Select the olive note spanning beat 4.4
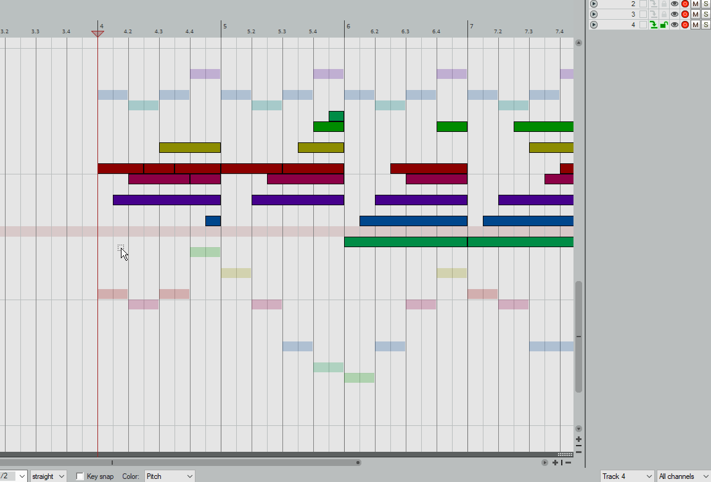 (190, 147)
